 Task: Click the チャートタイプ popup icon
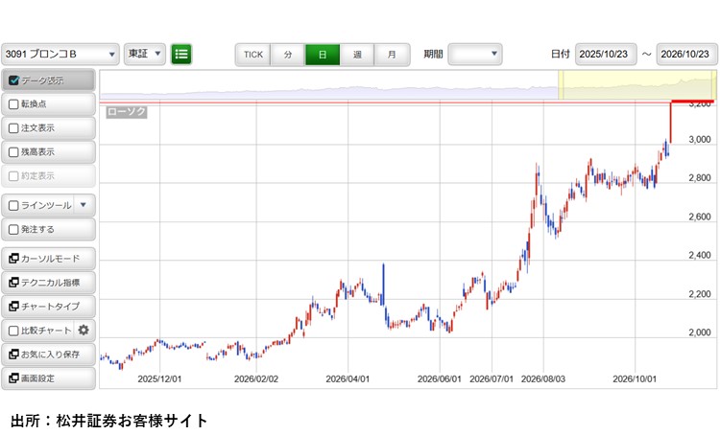pos(13,307)
